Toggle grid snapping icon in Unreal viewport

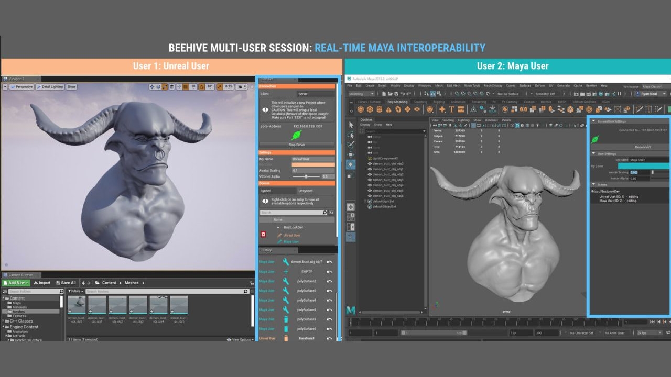click(x=186, y=87)
